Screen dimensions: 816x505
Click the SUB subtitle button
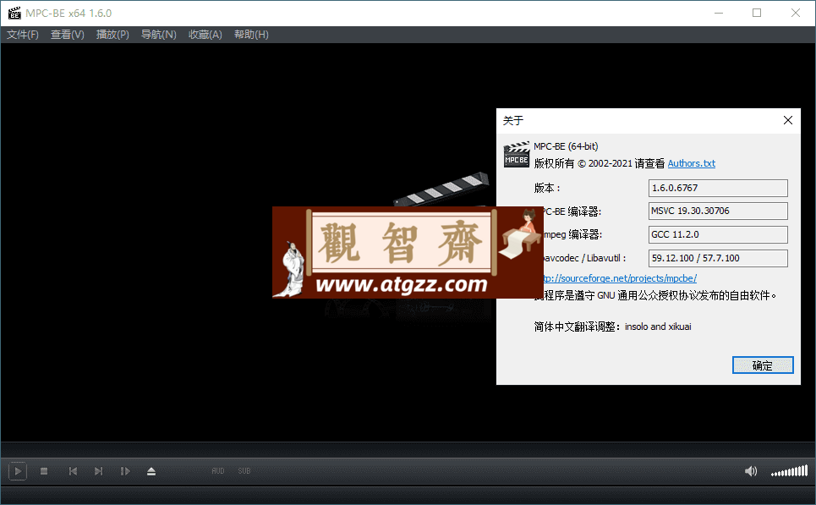click(244, 470)
